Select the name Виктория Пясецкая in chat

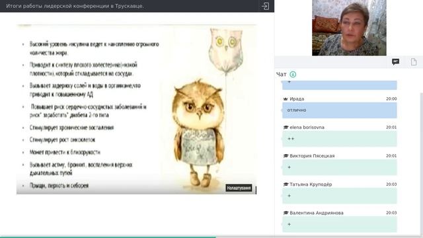click(x=312, y=156)
